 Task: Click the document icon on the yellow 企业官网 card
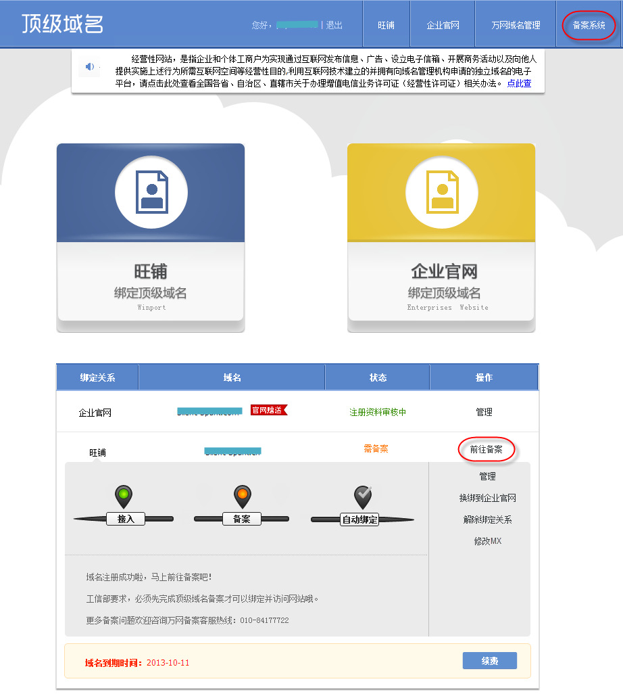click(441, 191)
